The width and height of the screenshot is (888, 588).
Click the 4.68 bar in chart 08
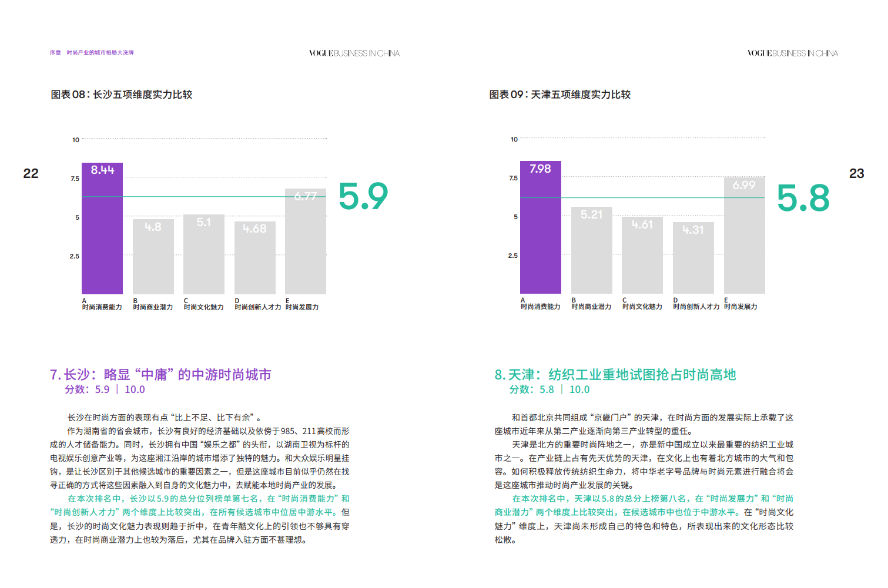pos(254,258)
